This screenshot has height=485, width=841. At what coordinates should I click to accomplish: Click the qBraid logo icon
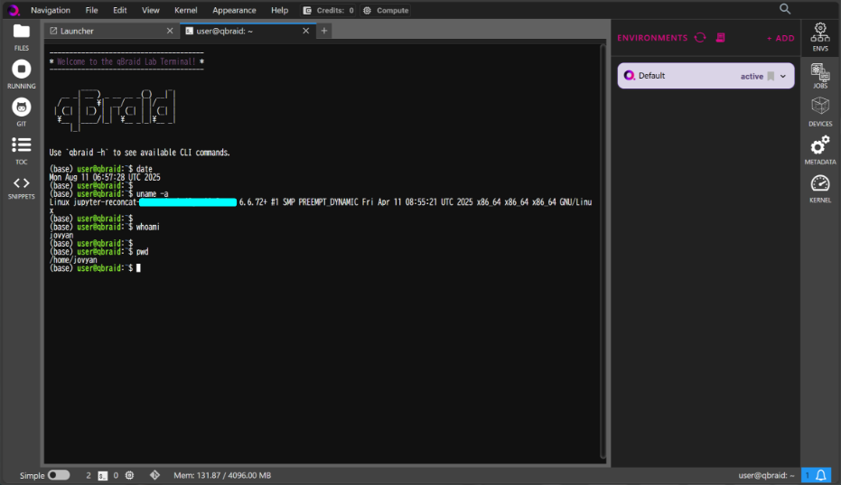point(14,10)
